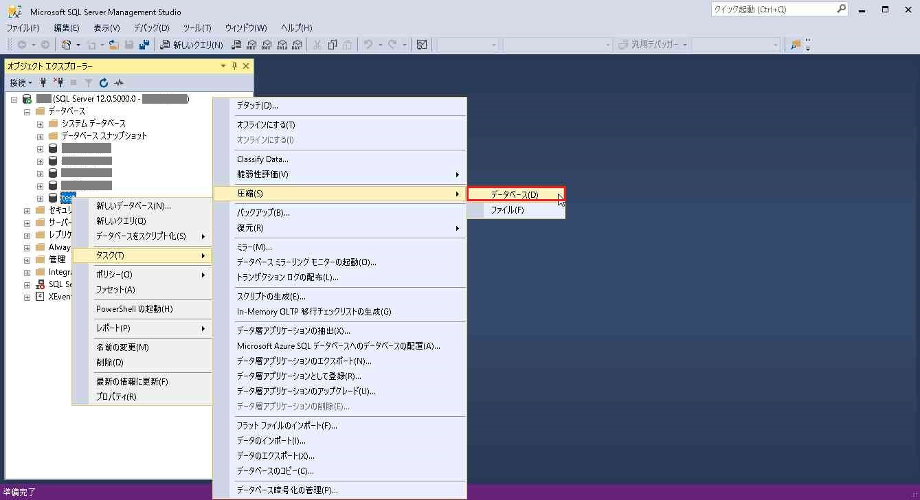Collapse the server root node
The width and height of the screenshot is (920, 500).
(x=14, y=99)
